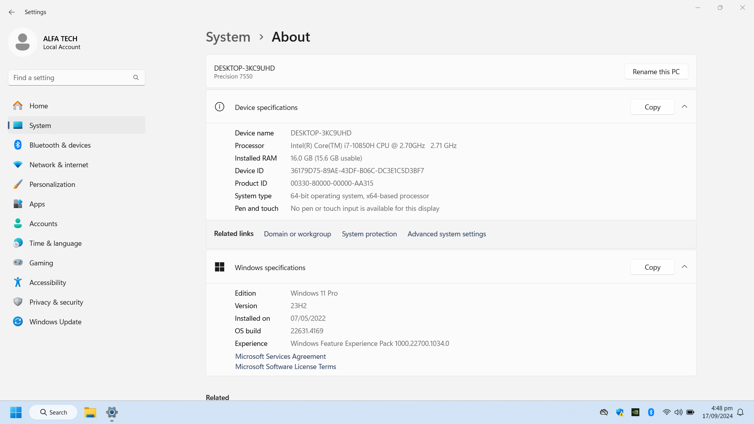Open the Home settings page
This screenshot has width=754, height=424.
click(77, 106)
